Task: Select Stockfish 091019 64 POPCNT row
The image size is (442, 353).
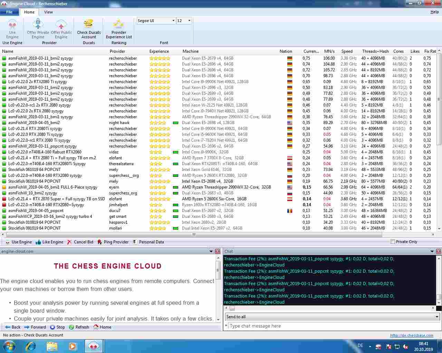Action: coord(218,228)
